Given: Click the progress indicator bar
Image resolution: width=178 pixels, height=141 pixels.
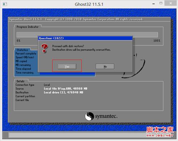Looking at the screenshot, I should tap(87, 35).
